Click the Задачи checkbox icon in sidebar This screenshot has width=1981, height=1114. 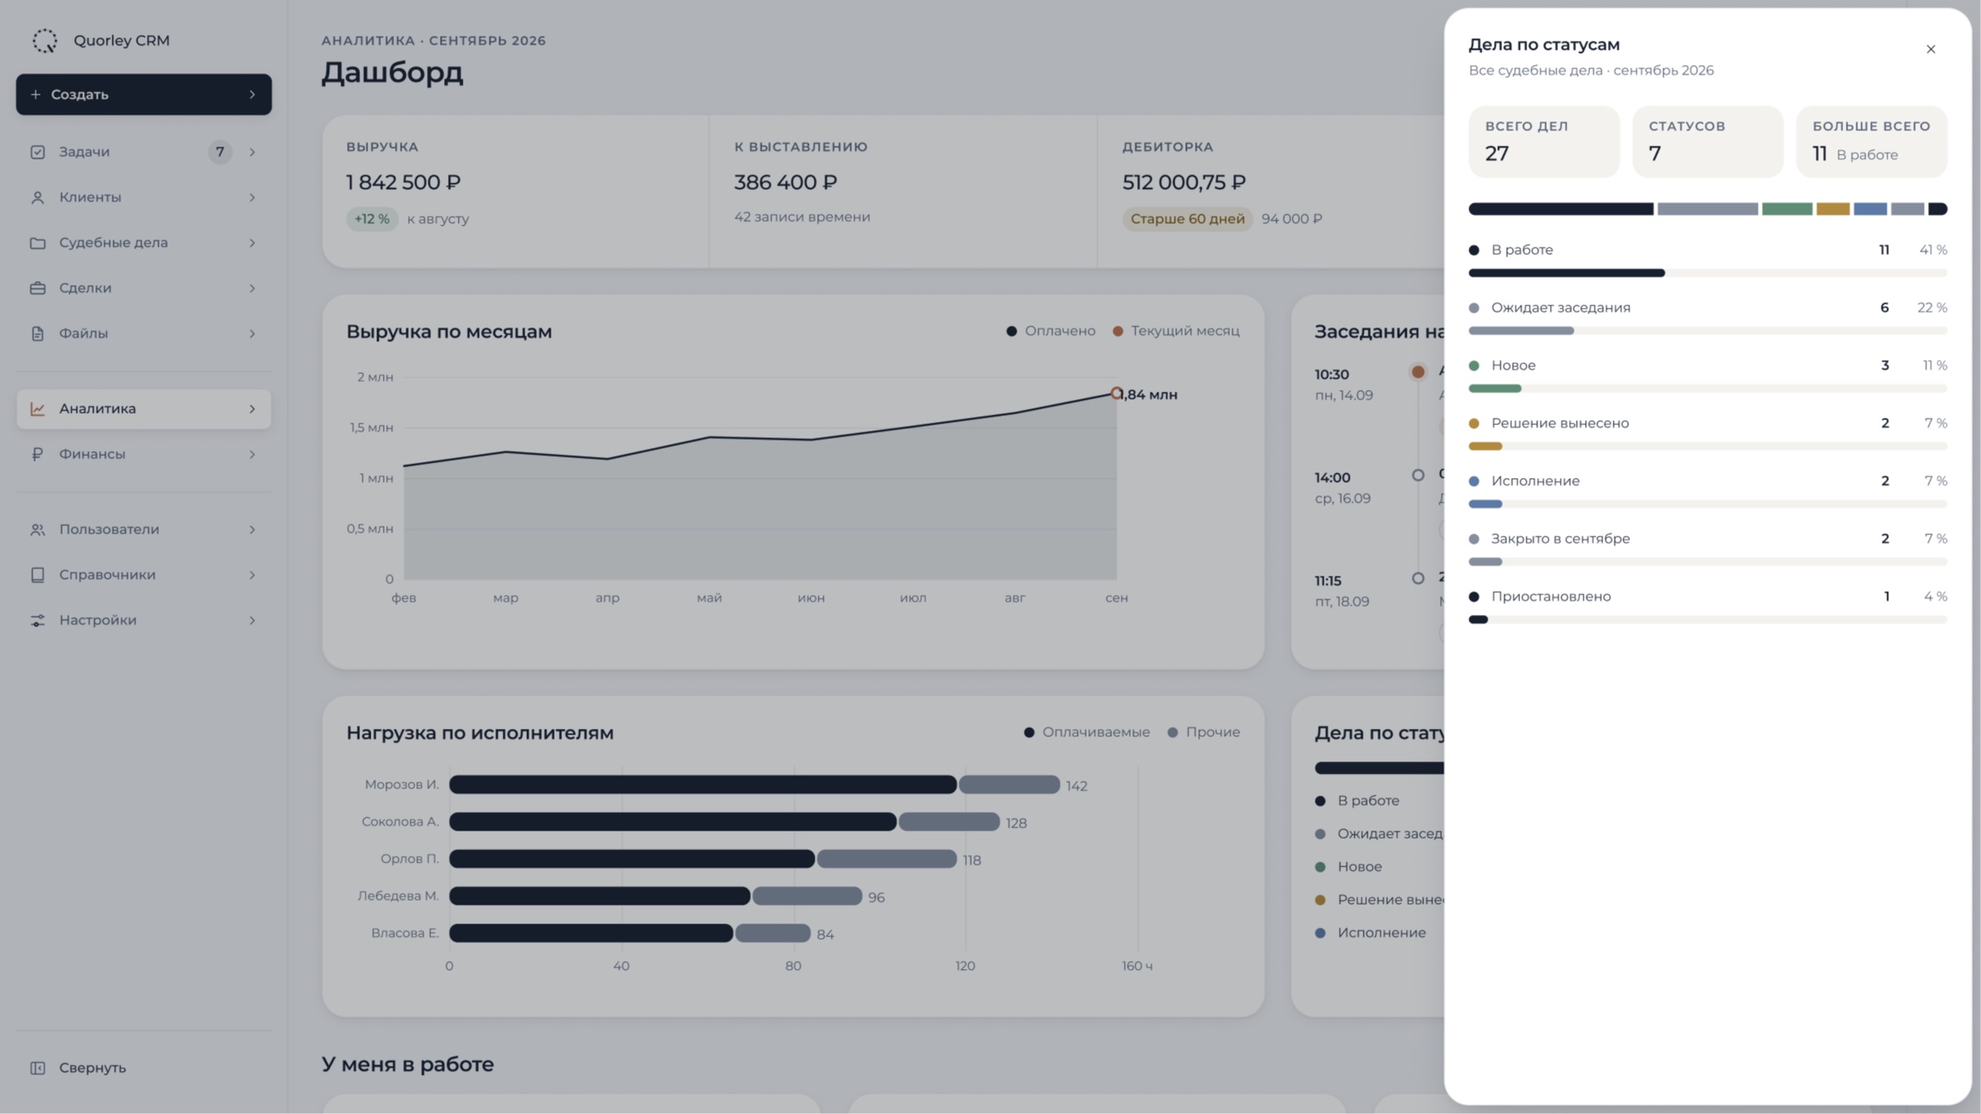37,152
